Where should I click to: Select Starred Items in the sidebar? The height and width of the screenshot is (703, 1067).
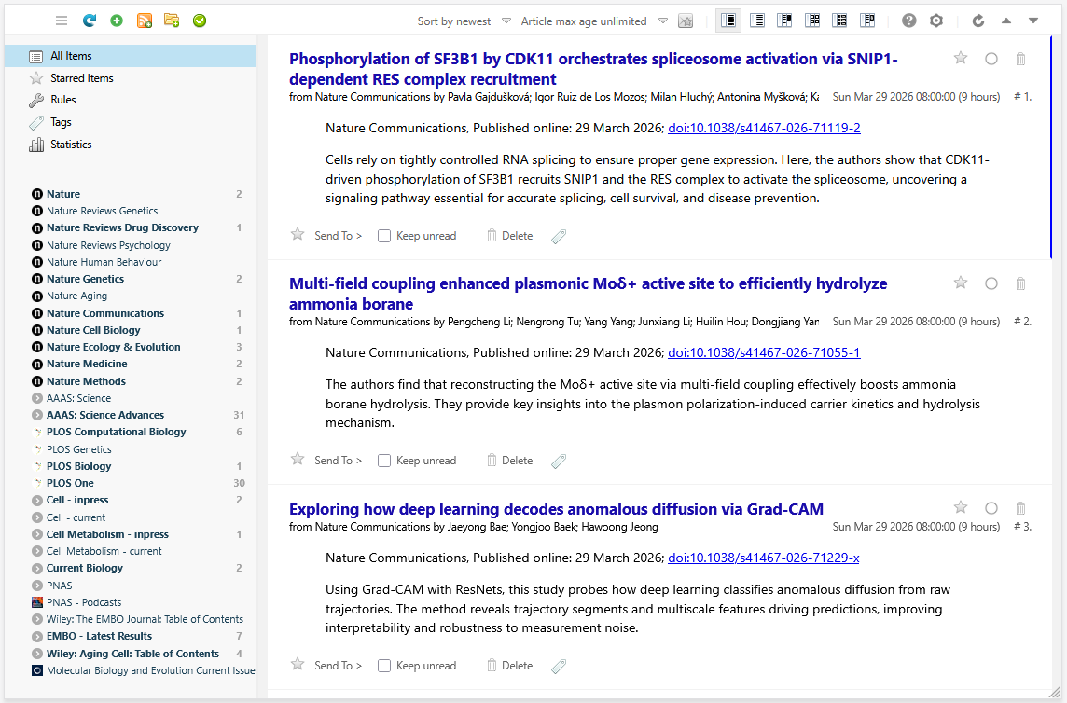coord(82,78)
